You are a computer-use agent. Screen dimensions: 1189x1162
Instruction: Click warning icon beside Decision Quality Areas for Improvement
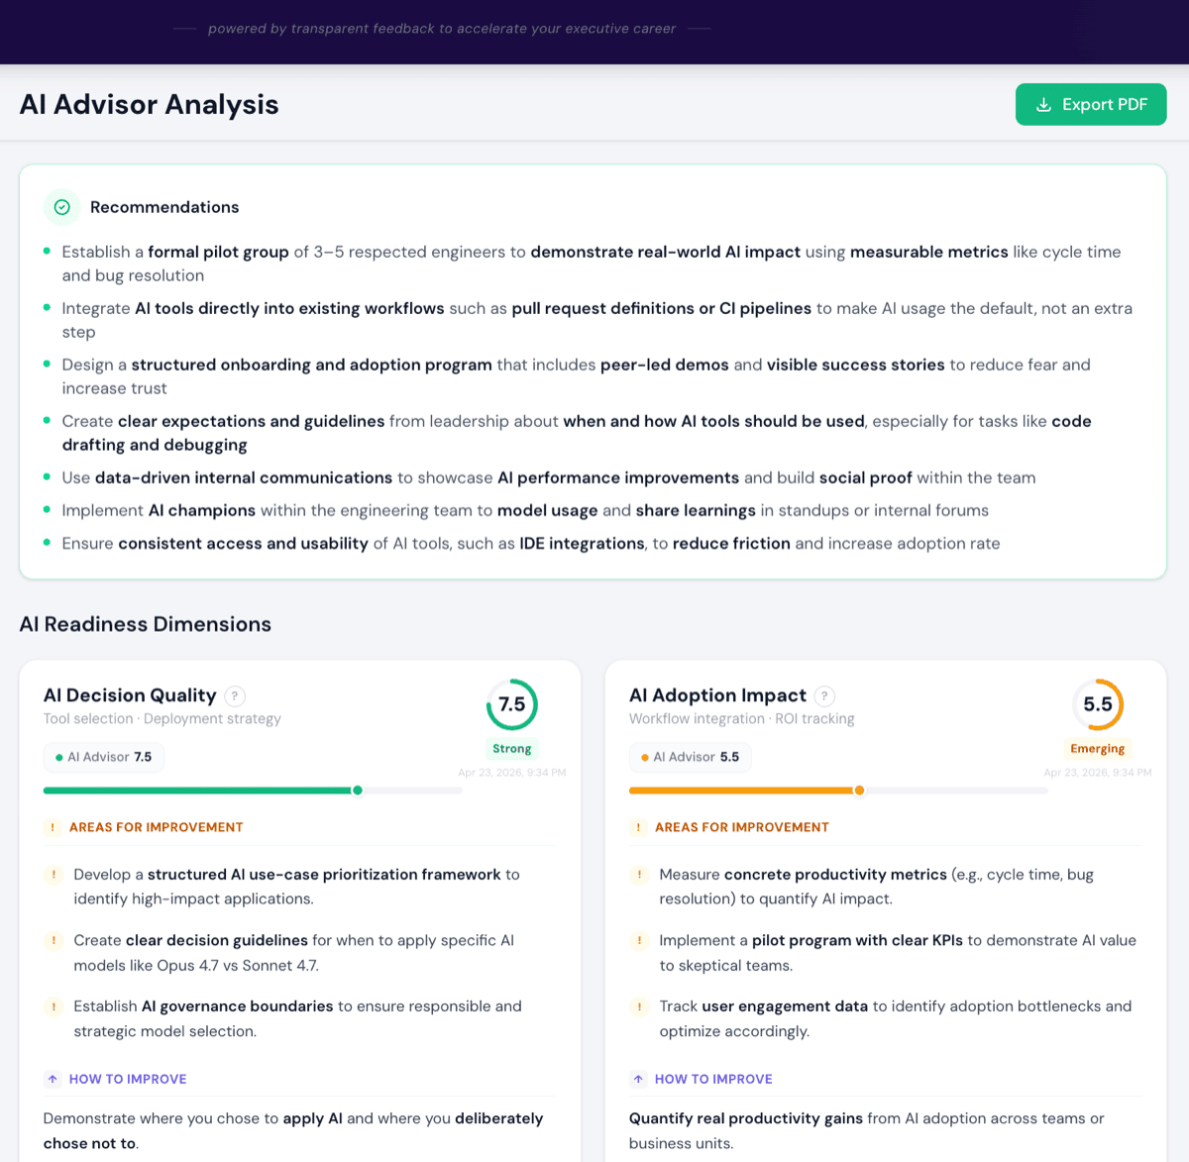coord(53,827)
